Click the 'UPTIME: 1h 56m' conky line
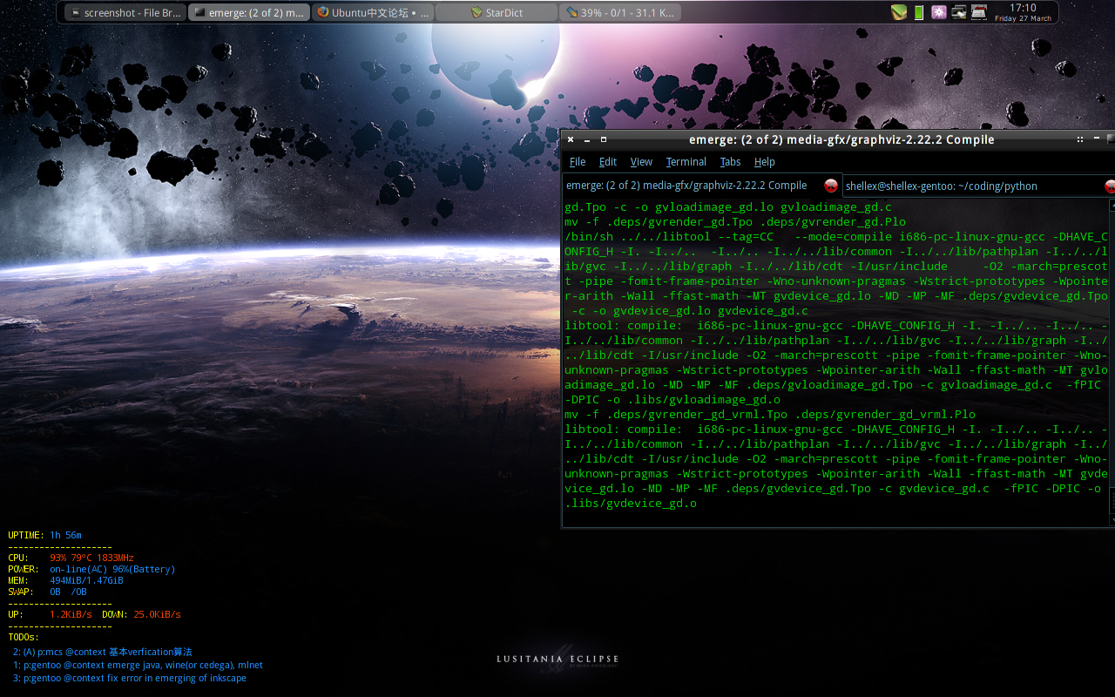The image size is (1115, 697). point(44,535)
